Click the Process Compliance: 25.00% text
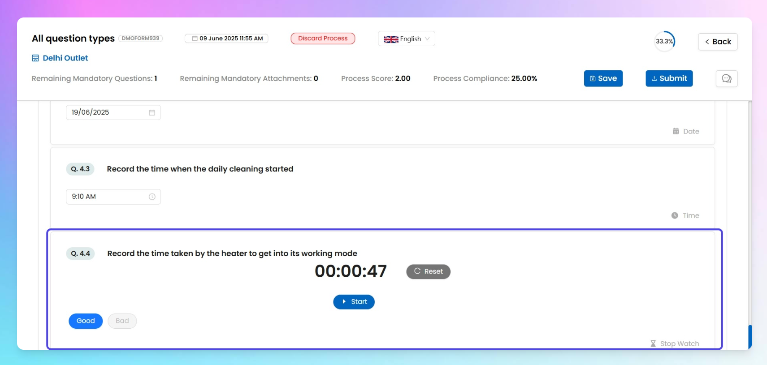The image size is (767, 365). click(485, 78)
